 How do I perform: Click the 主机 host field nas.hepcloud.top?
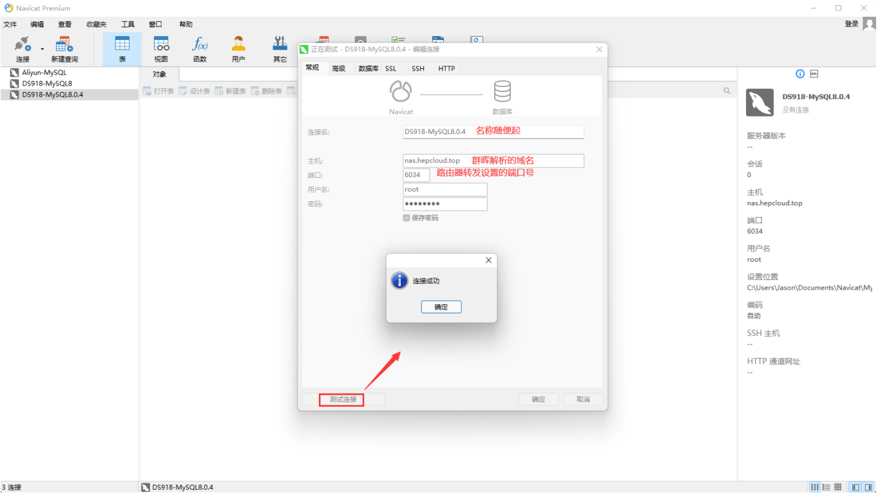(493, 161)
